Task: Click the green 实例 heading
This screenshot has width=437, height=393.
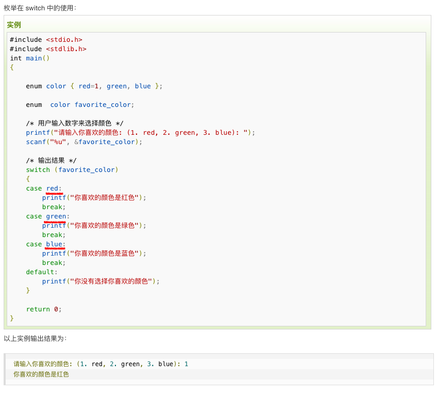Action: point(14,25)
